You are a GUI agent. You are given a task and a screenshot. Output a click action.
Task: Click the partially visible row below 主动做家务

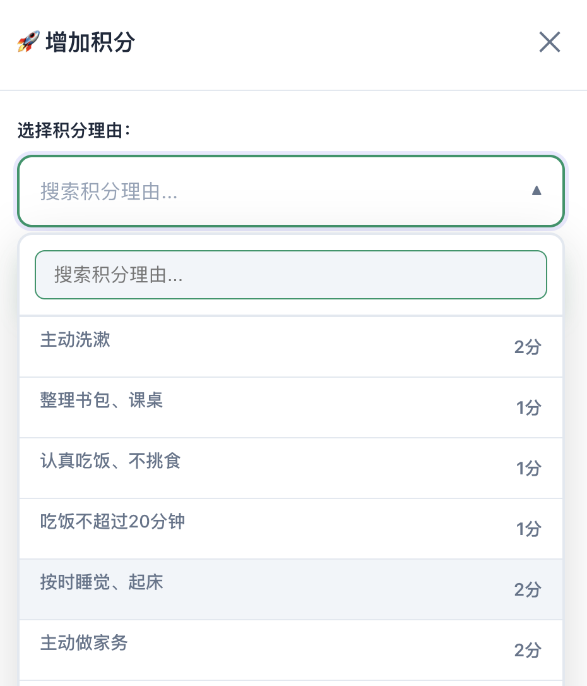290,683
